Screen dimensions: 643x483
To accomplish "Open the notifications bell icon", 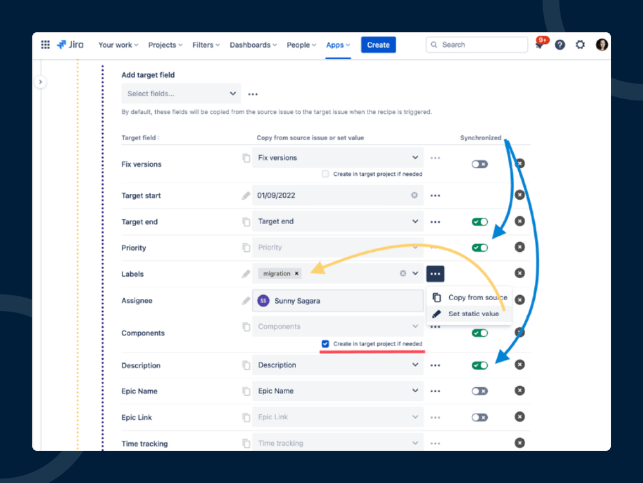I will (x=539, y=44).
